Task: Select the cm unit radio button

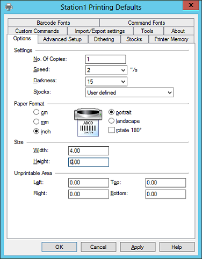Action: pos(36,112)
